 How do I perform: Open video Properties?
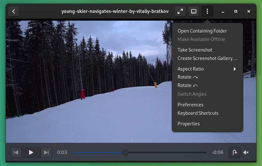pyautogui.click(x=189, y=124)
